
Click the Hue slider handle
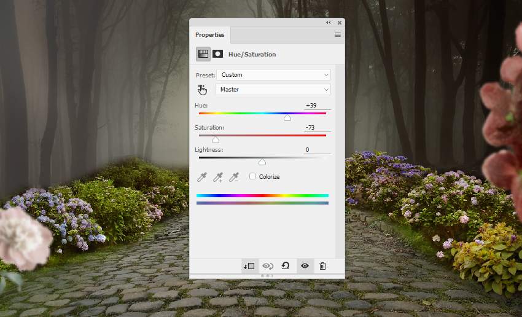[287, 117]
